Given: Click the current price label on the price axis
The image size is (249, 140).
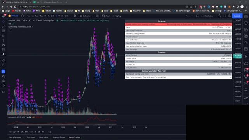Looking at the screenshot, I should click(238, 56).
